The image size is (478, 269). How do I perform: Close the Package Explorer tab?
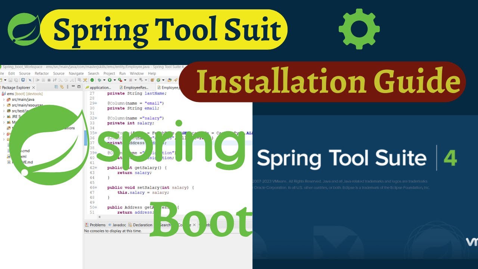33,87
